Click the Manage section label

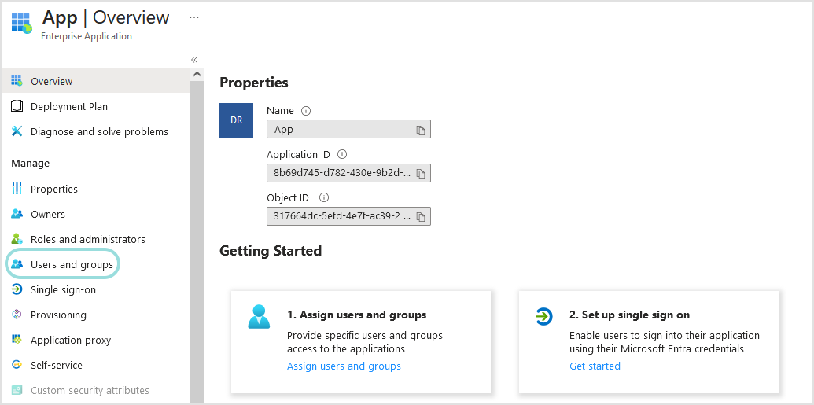click(30, 163)
